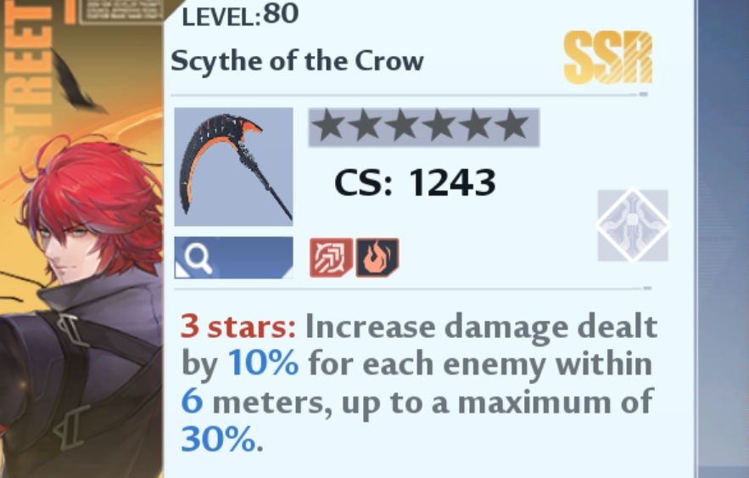
Task: Click the grey star rating bar background
Action: point(424,127)
